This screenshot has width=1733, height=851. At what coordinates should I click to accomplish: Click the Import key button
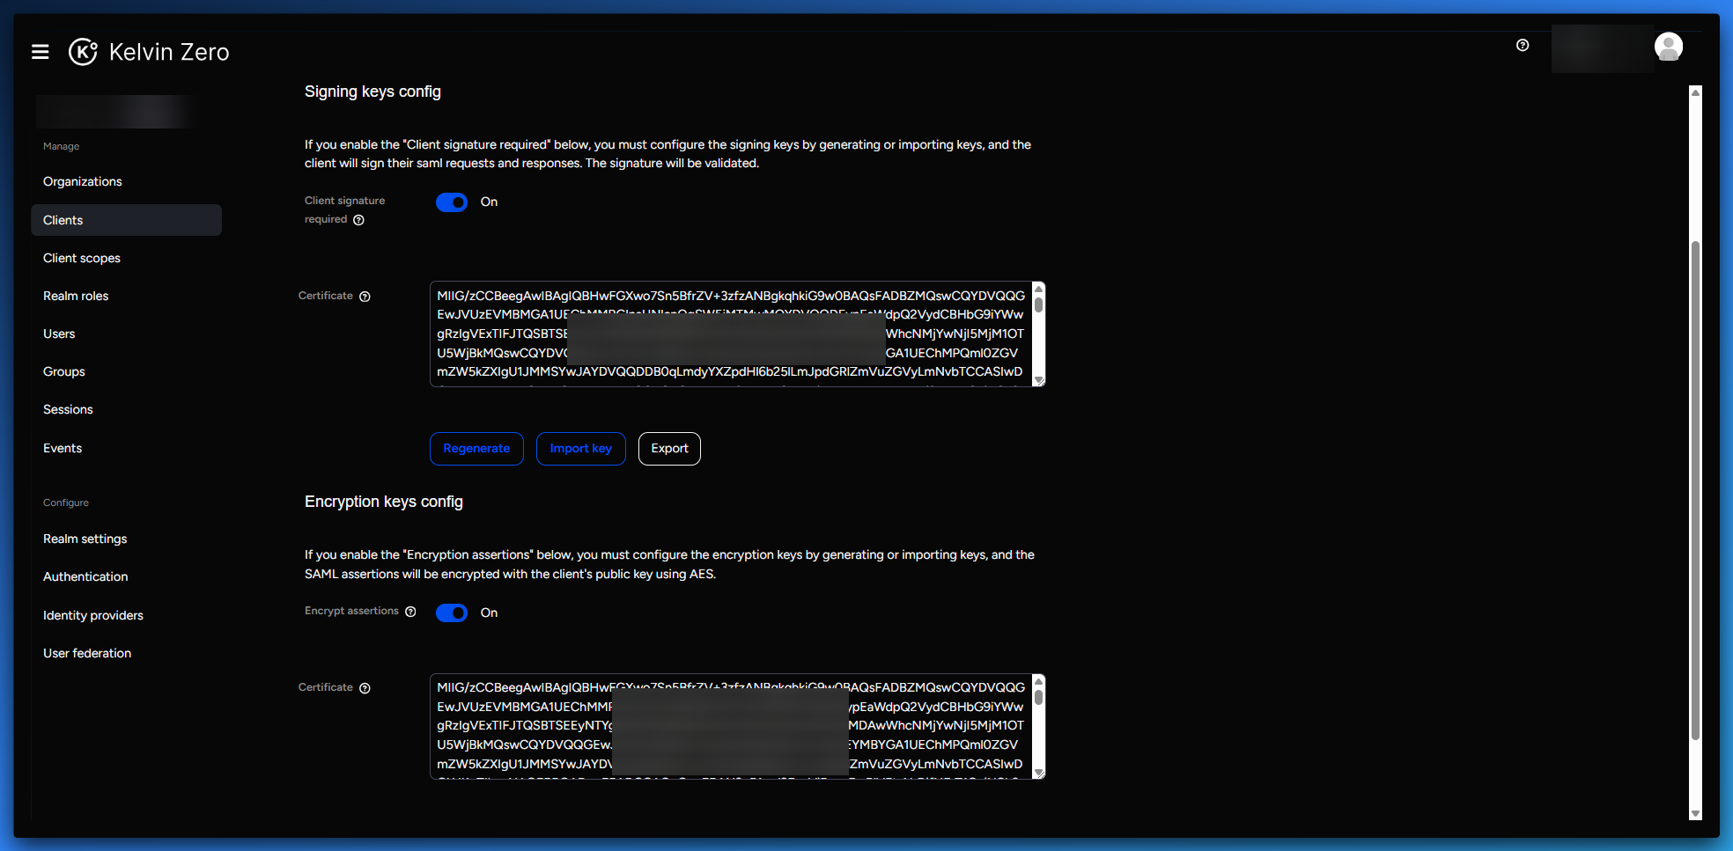[580, 449]
